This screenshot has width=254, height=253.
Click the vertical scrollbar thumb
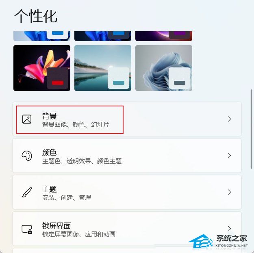coord(252,129)
